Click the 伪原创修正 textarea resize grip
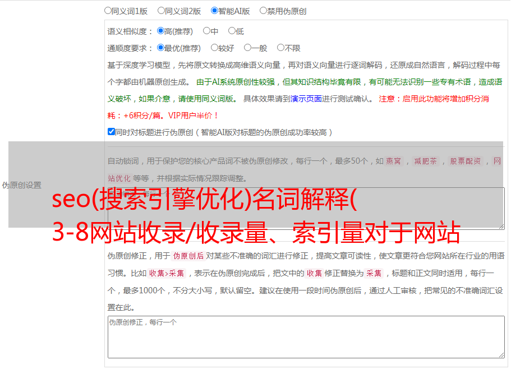Image resolution: width=511 pixels, height=369 pixels. tap(501, 355)
